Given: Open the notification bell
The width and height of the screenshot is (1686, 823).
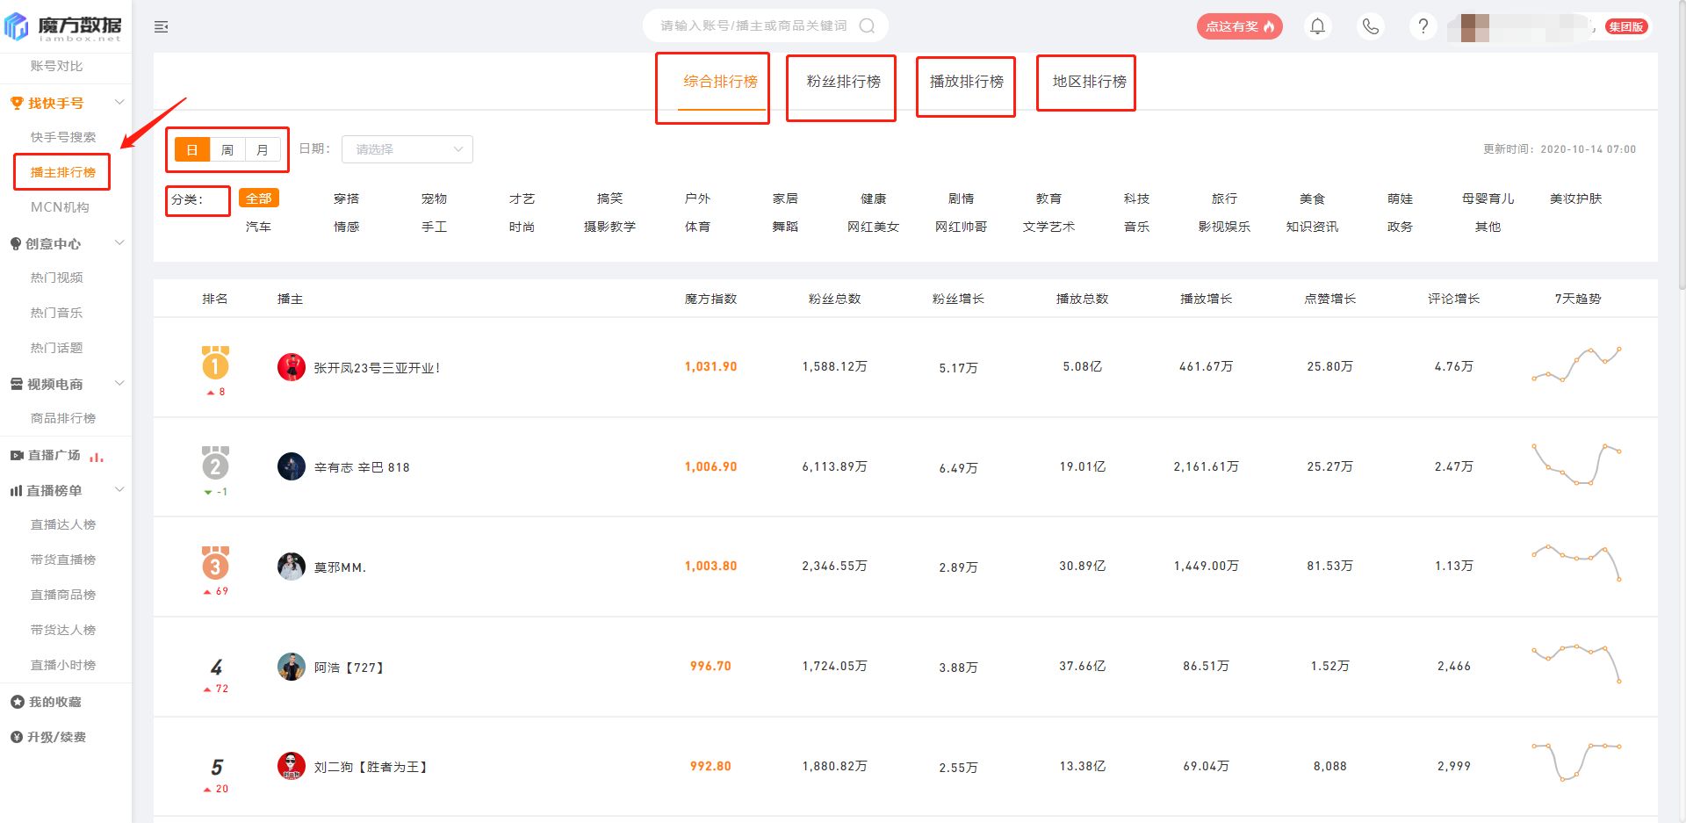Looking at the screenshot, I should (x=1317, y=26).
